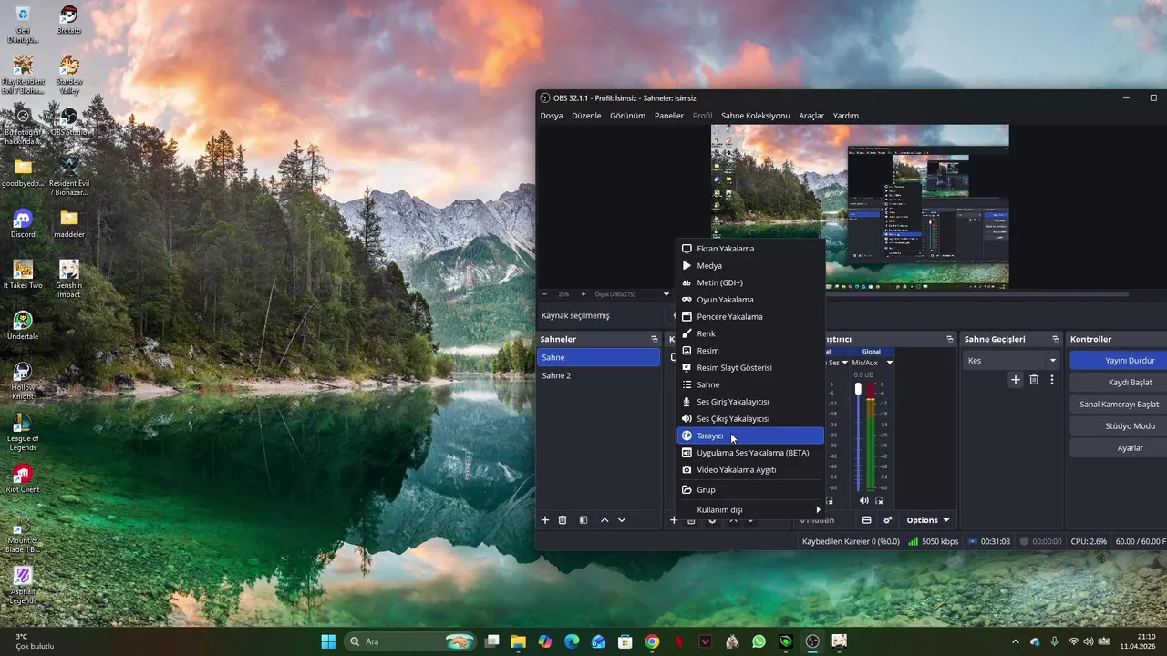Choose Medya in the source menu
Screen dimensions: 1167x656
(x=750, y=265)
